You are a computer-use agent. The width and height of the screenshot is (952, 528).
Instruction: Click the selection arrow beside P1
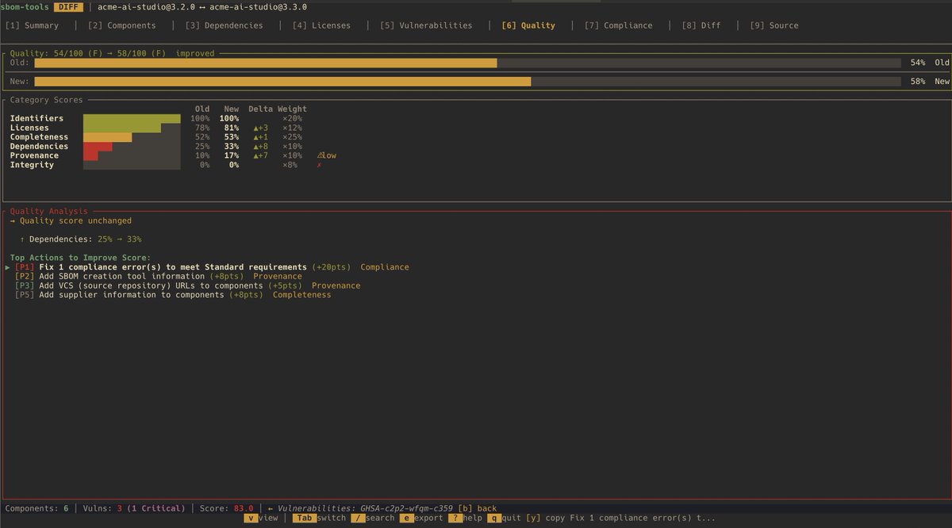pos(8,267)
